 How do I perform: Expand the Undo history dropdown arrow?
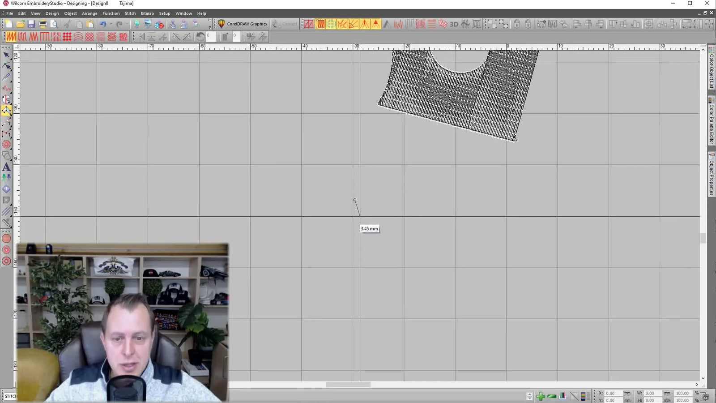[x=111, y=24]
